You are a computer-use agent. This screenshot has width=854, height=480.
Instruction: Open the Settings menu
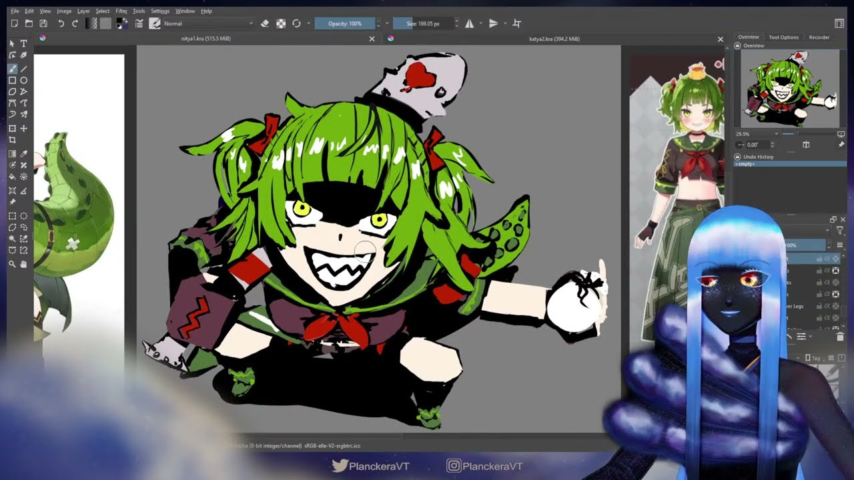coord(160,11)
